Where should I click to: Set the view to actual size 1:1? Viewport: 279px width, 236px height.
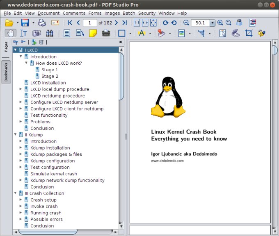(137, 23)
